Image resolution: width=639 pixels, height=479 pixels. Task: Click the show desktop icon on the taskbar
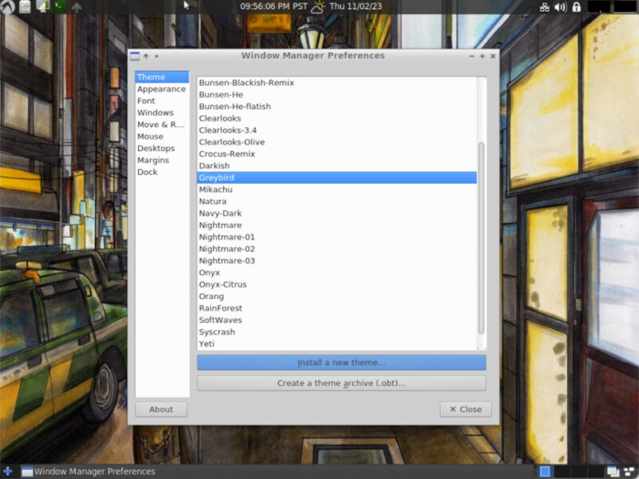[x=612, y=472]
